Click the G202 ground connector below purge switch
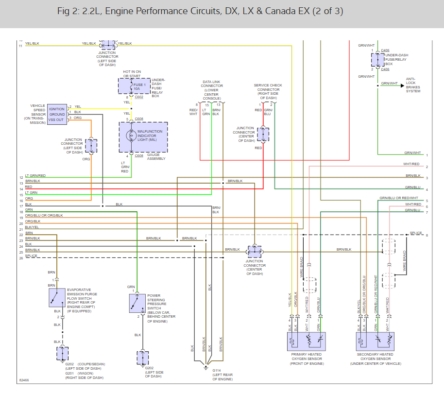Screen dimensions: 444x393 [62, 353]
